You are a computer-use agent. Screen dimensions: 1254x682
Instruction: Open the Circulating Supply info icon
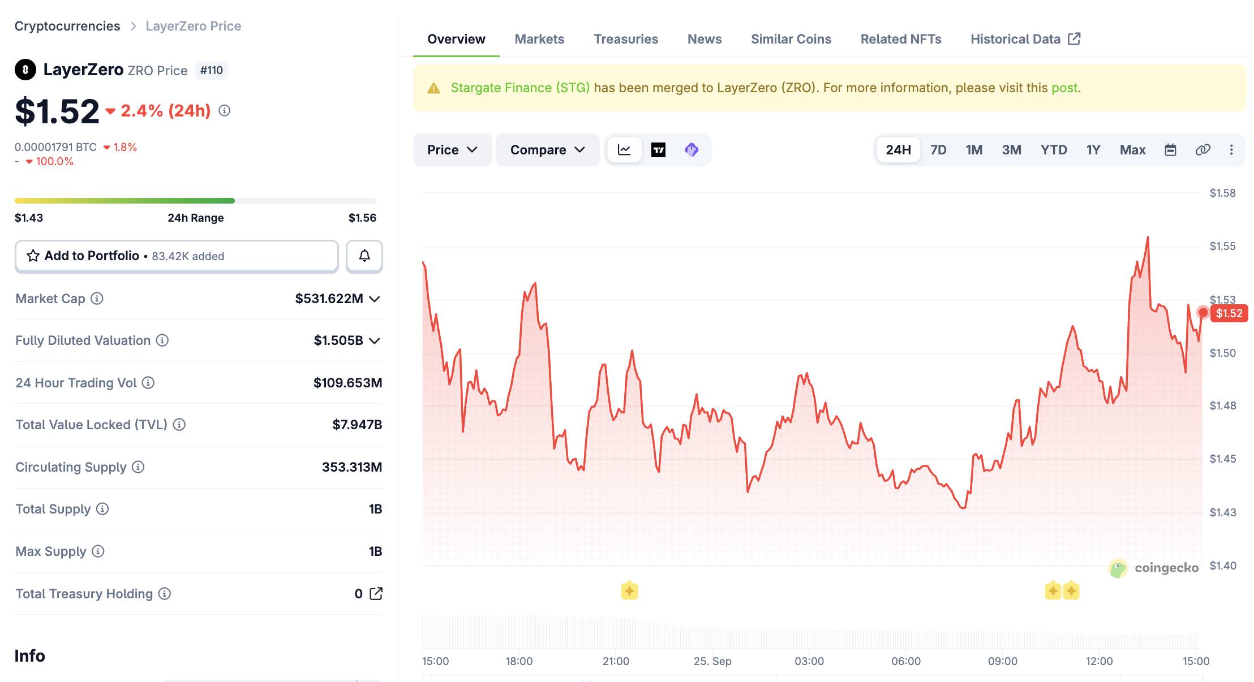pos(138,467)
